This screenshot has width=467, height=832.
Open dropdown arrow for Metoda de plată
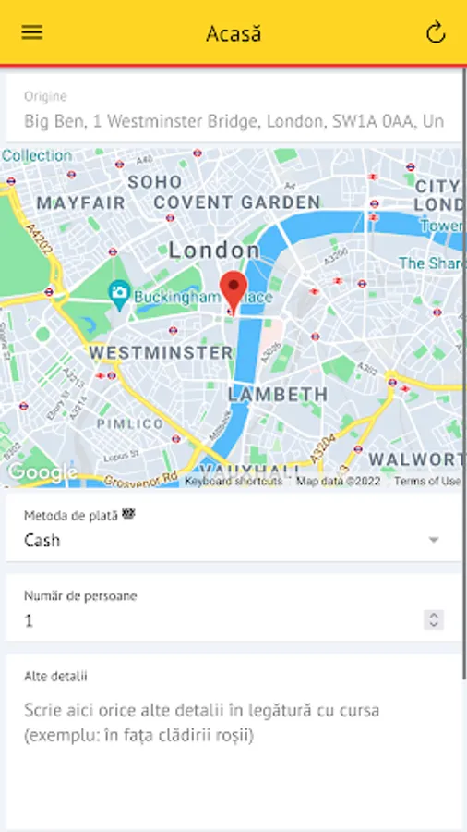click(x=434, y=540)
